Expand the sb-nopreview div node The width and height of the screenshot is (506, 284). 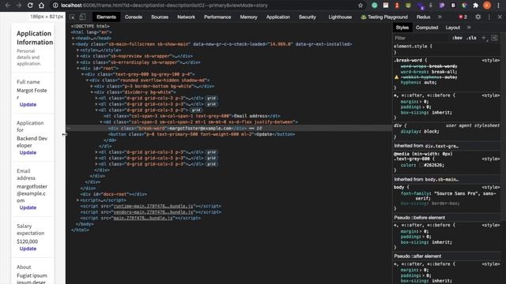(77, 56)
